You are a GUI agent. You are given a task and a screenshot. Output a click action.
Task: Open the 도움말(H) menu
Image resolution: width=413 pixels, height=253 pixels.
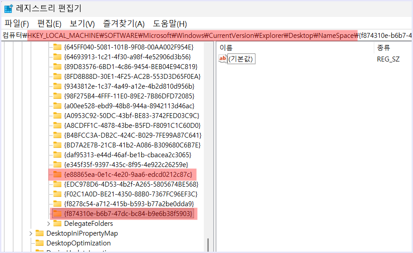(170, 24)
